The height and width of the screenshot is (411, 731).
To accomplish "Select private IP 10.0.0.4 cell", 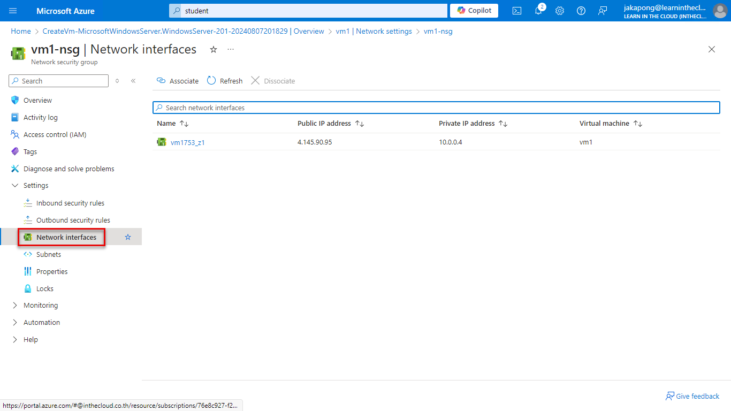I will point(451,142).
